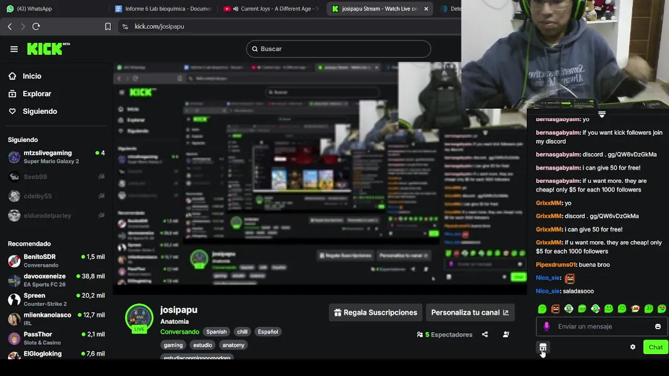Click the Buscar search field
669x376 pixels.
click(339, 49)
